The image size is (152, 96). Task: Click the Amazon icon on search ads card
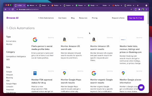pos(64,40)
